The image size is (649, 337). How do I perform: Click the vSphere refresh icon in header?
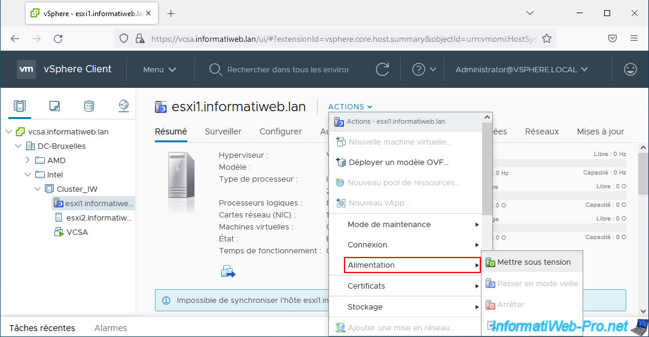[x=382, y=69]
